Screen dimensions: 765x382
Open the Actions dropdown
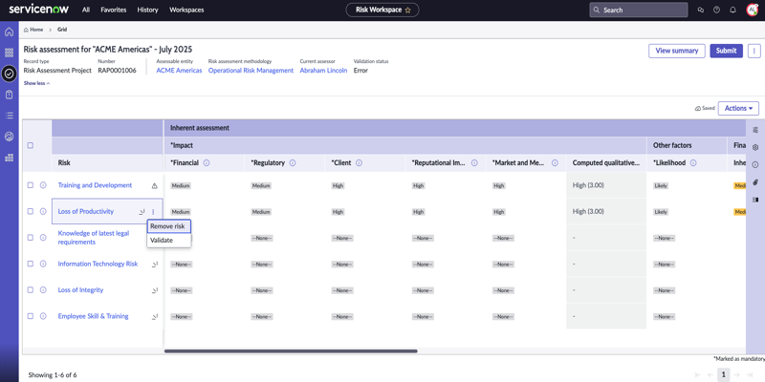click(x=738, y=108)
